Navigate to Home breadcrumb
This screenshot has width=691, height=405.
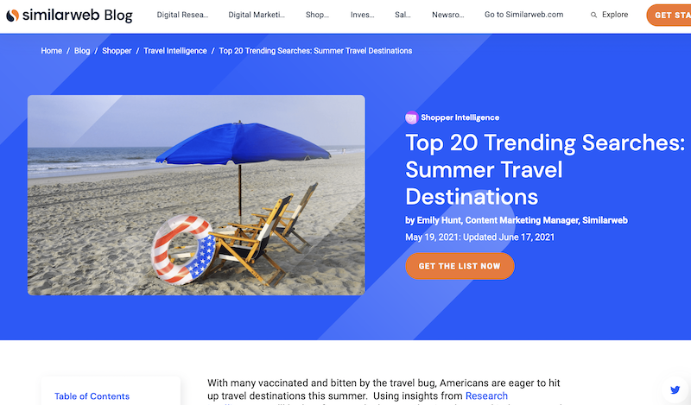[52, 51]
